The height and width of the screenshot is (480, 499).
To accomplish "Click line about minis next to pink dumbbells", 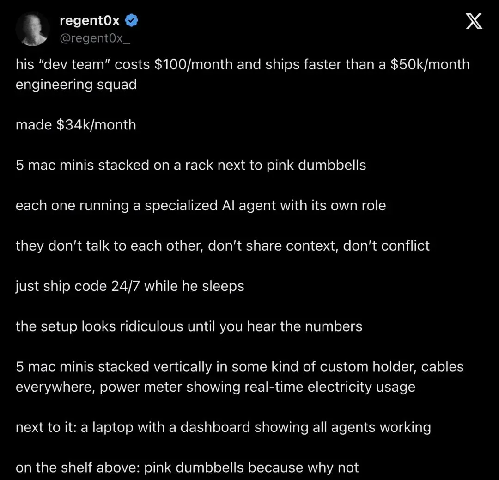I will (191, 165).
